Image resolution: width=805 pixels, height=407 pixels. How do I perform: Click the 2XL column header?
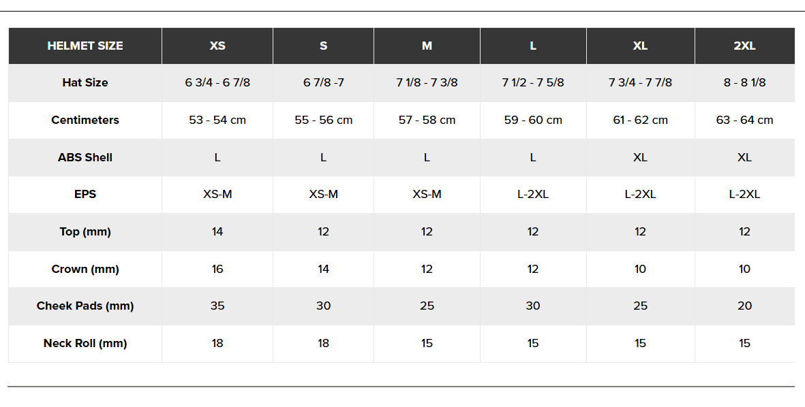coord(744,46)
